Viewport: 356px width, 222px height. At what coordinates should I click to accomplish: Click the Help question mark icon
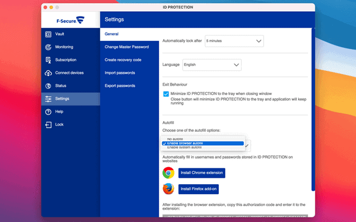click(48, 112)
